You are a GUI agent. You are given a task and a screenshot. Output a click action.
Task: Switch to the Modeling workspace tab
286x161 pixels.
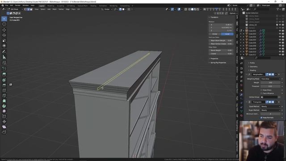click(x=50, y=6)
